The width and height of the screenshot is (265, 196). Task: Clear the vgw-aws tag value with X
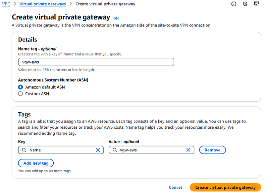tap(188, 150)
